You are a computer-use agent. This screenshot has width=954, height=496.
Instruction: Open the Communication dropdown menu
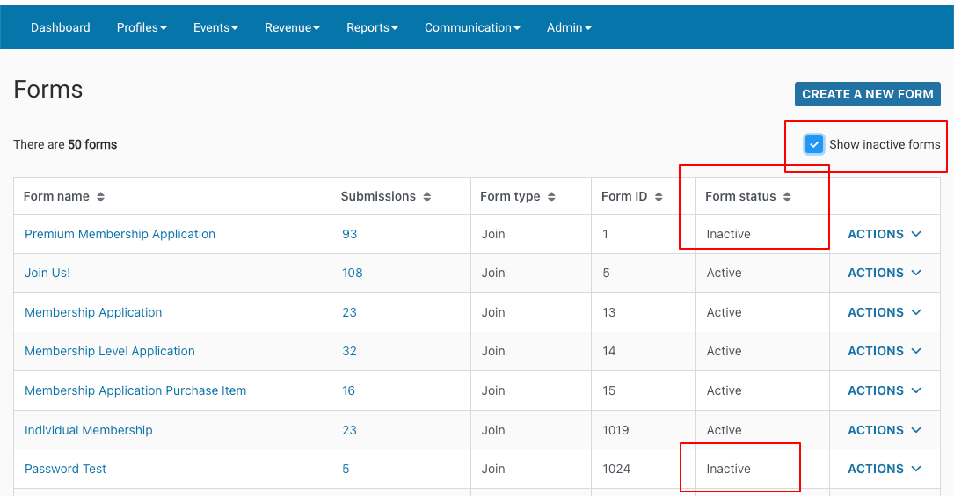coord(472,27)
